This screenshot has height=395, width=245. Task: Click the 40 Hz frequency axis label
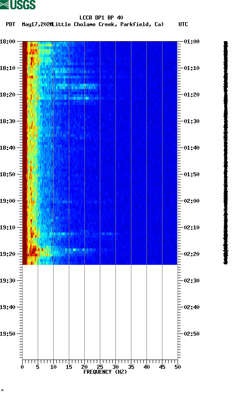[x=146, y=367]
